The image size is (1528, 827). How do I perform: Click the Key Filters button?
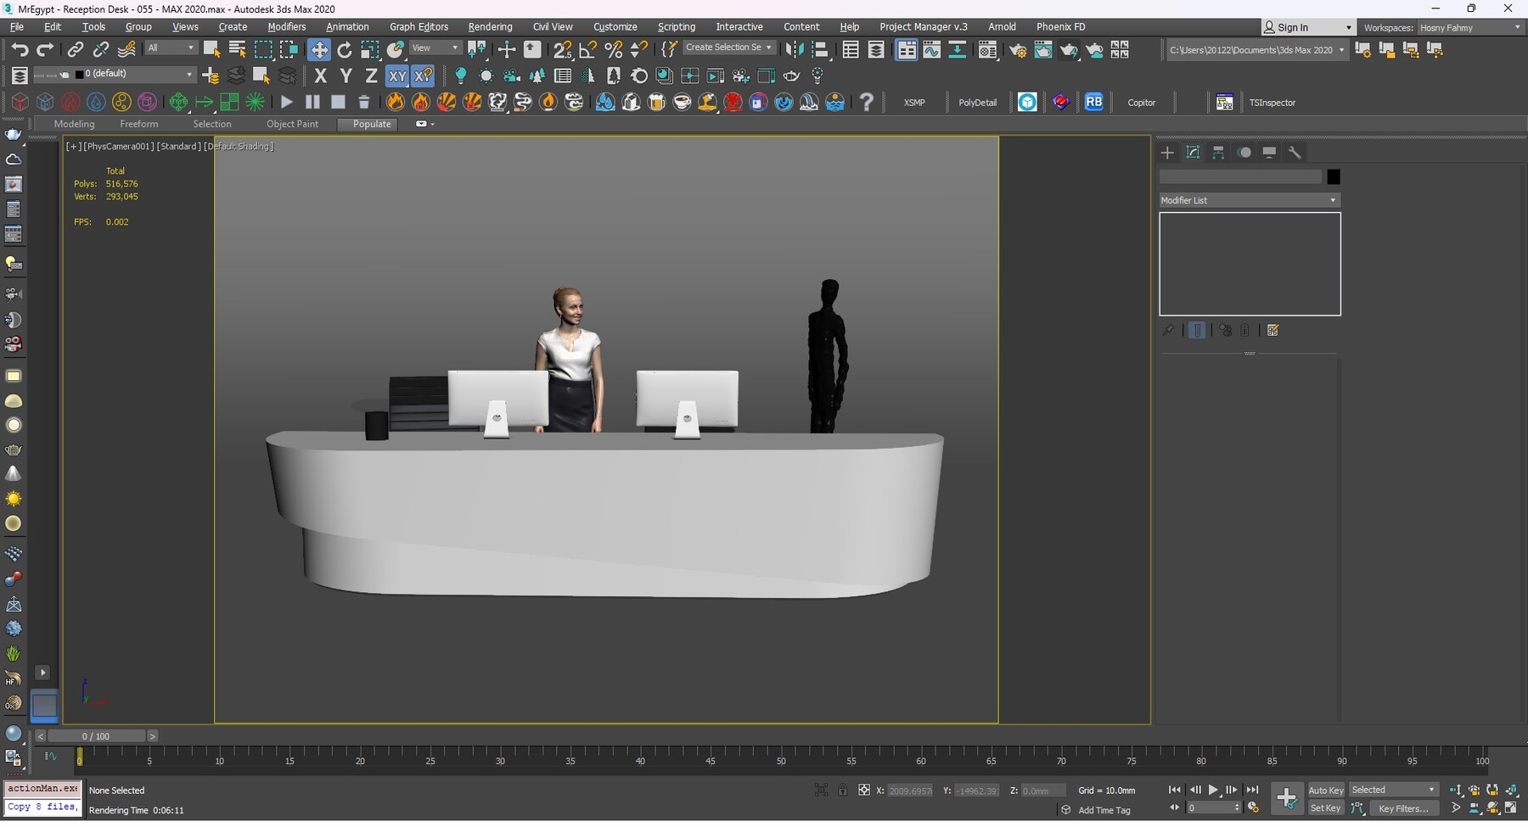pyautogui.click(x=1404, y=808)
